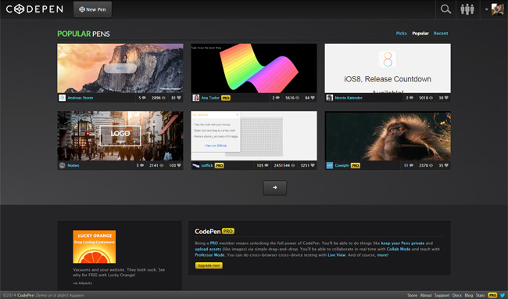Click the footer About link
The image size is (508, 299).
[x=426, y=295]
